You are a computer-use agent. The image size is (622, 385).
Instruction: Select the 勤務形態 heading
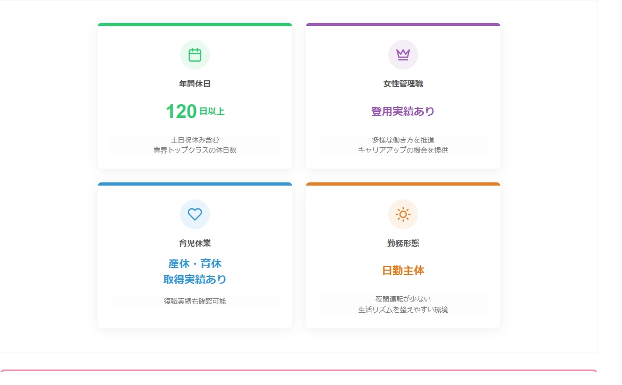(403, 243)
